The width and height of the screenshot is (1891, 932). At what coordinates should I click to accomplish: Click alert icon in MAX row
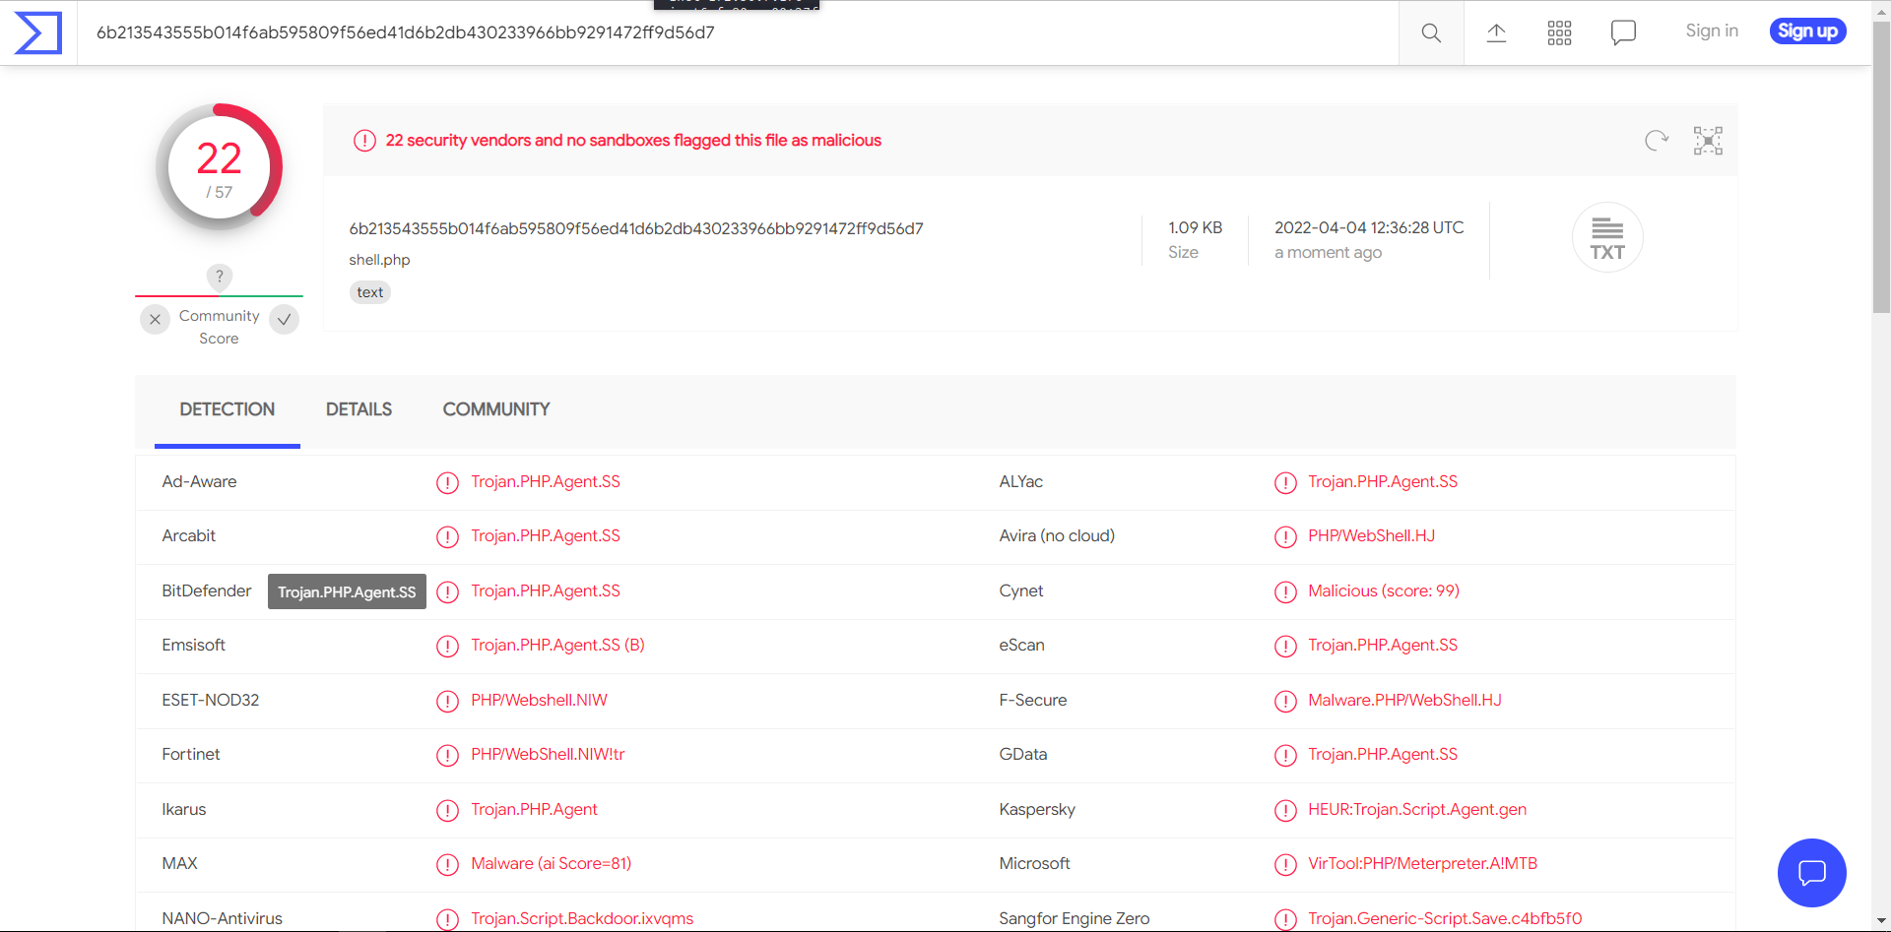coord(447,864)
